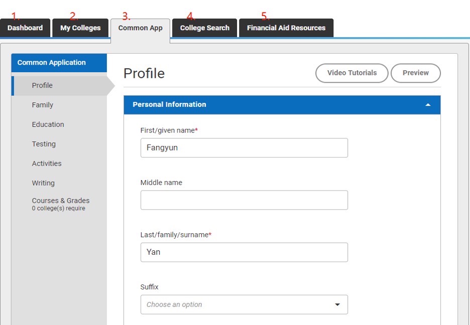Select Profile in the sidebar

tap(42, 85)
